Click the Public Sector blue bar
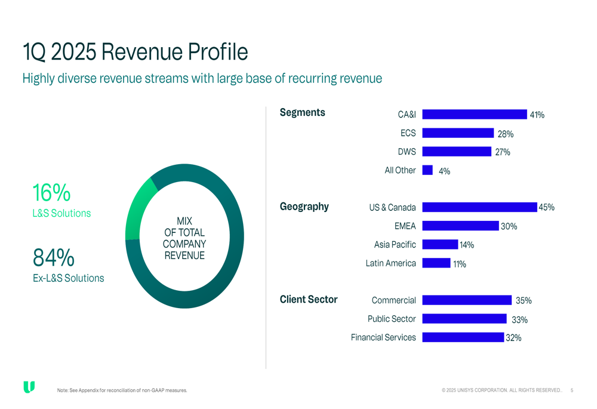Screen dimensions: 597x409 coord(464,319)
